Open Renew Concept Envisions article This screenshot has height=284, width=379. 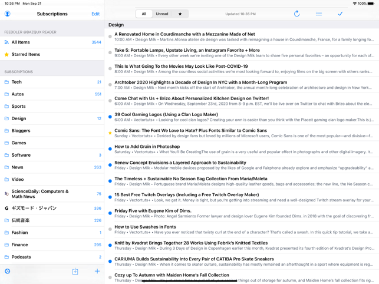(242, 165)
